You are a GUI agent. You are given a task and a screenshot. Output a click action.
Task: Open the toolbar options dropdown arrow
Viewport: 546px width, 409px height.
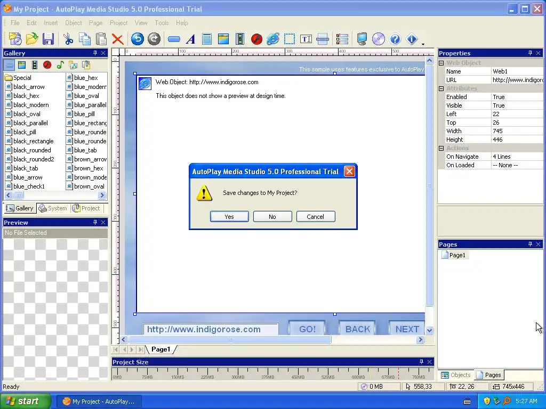423,44
